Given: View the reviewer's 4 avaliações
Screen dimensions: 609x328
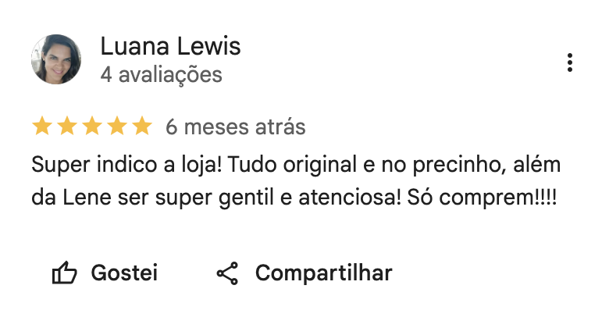Looking at the screenshot, I should pyautogui.click(x=161, y=75).
